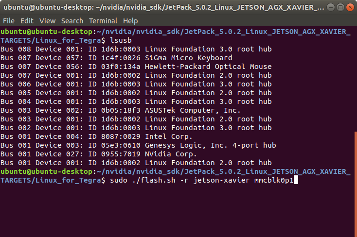
Task: Close the terminal window
Action: (x=350, y=7)
